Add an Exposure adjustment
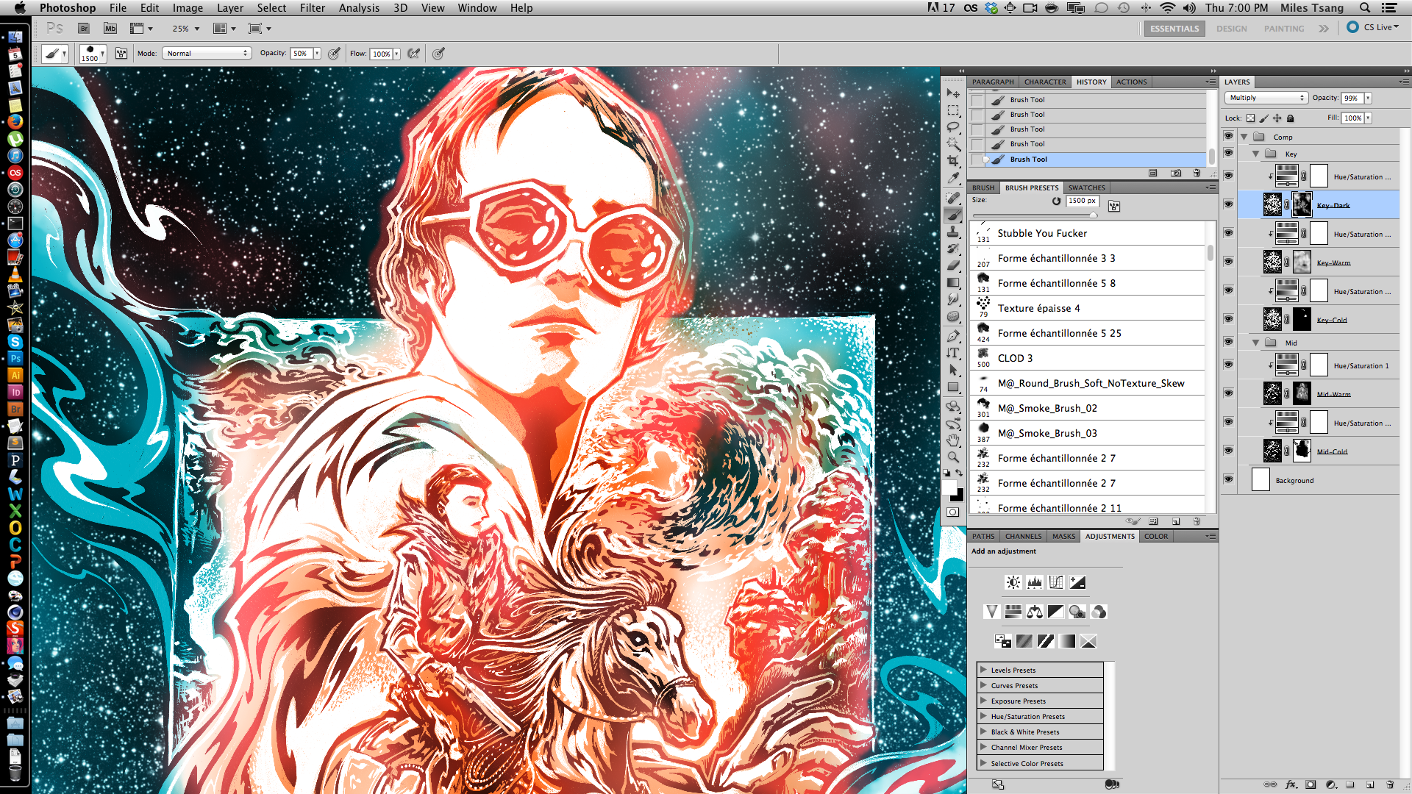 [x=1077, y=582]
